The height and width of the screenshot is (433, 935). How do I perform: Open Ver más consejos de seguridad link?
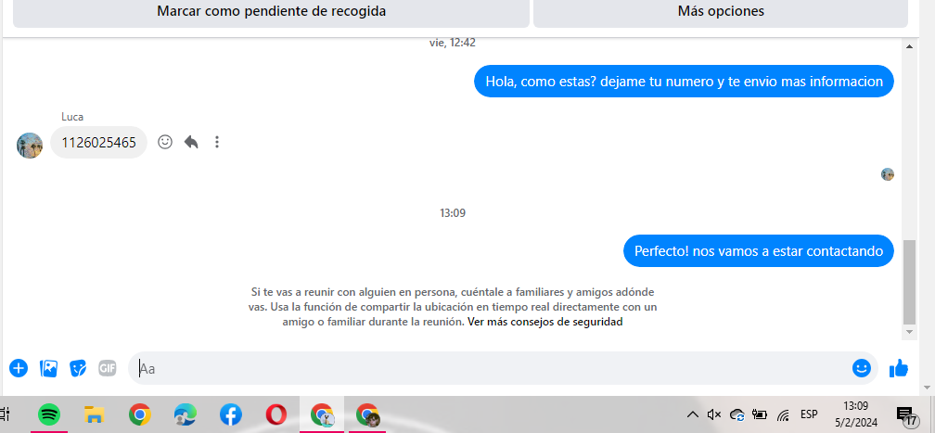tap(545, 322)
